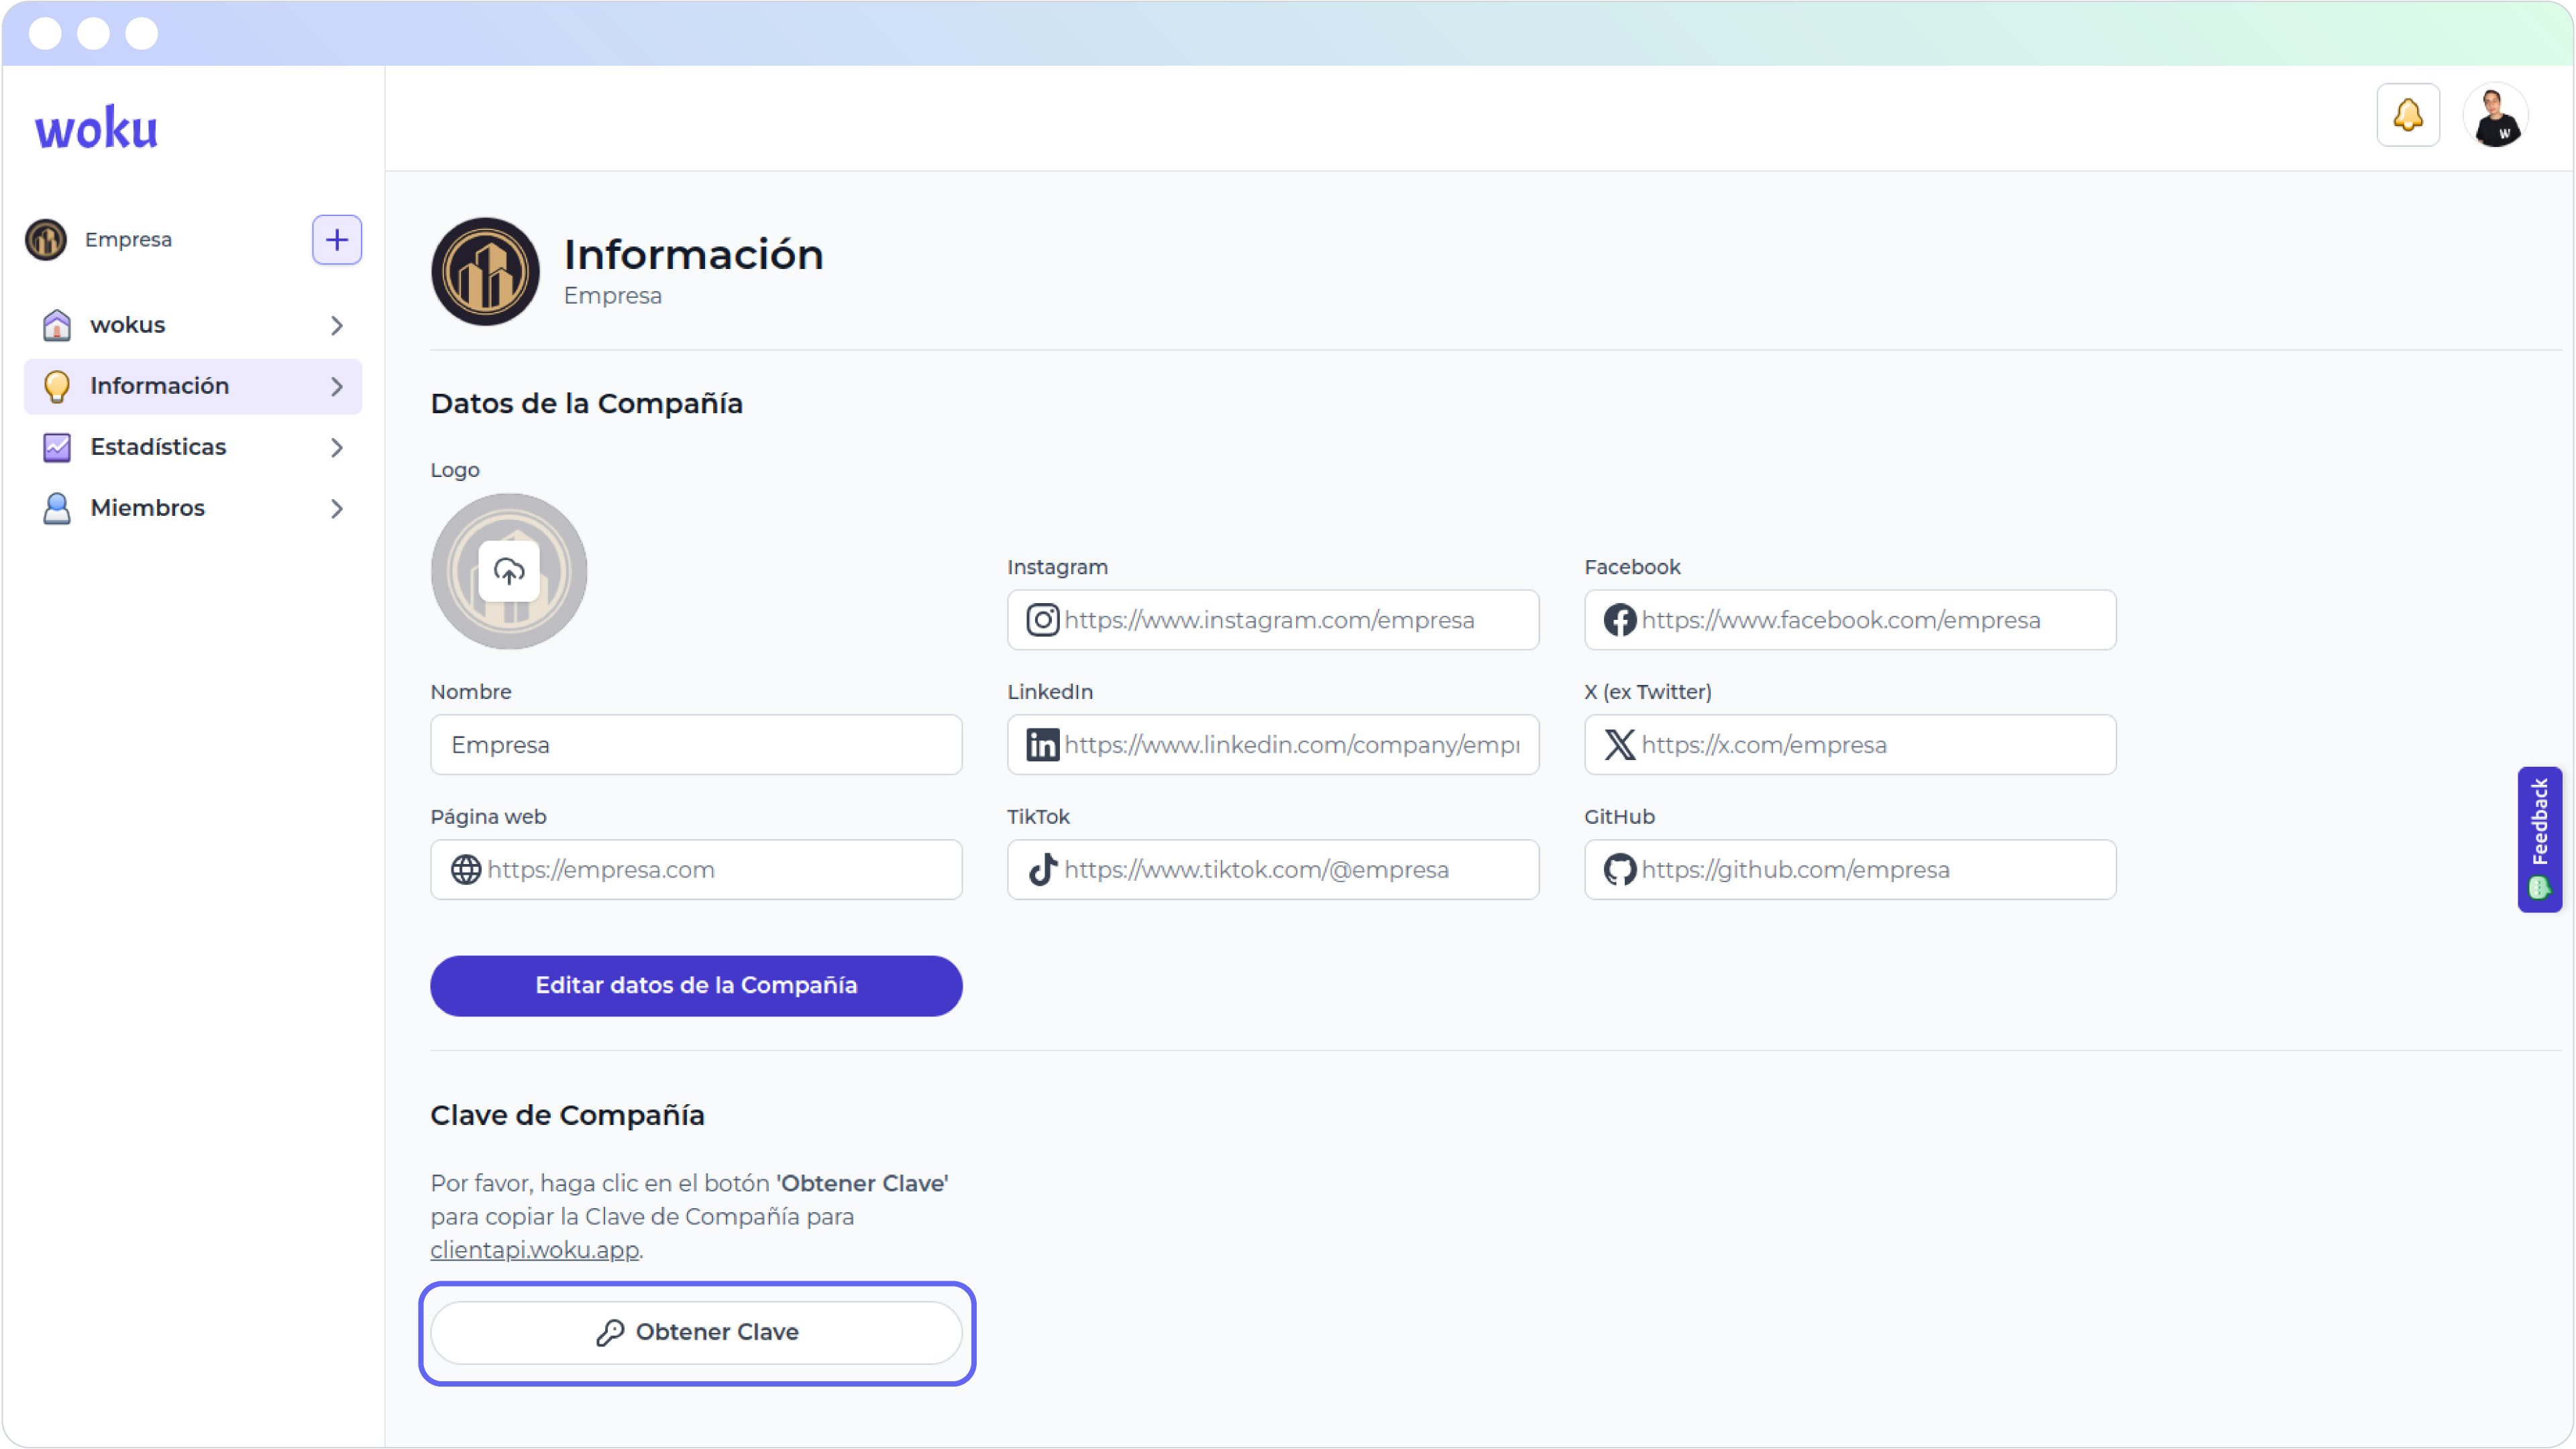The image size is (2576, 1449).
Task: Expand the Miembros sidebar section
Action: 337,509
